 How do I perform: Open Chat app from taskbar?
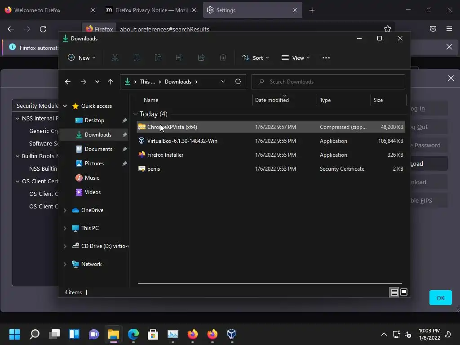coord(94,334)
